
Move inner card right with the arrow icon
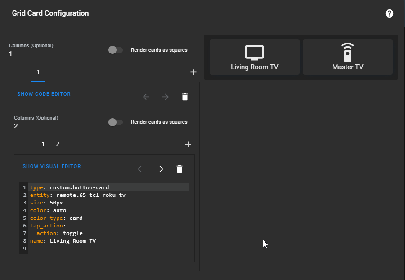point(160,169)
